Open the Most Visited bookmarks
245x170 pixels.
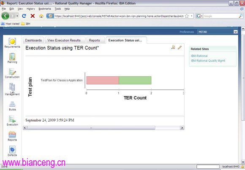pyautogui.click(x=10, y=24)
